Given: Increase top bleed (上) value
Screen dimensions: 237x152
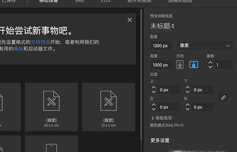Looking at the screenshot, I should 153,88.
